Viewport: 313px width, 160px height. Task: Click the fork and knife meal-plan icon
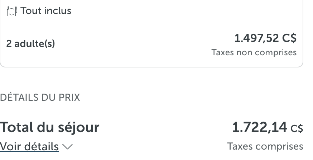point(12,11)
